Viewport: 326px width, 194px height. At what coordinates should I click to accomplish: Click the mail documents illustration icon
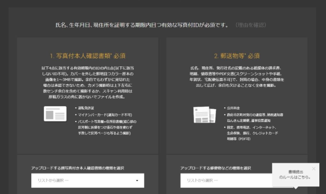coord(205,115)
